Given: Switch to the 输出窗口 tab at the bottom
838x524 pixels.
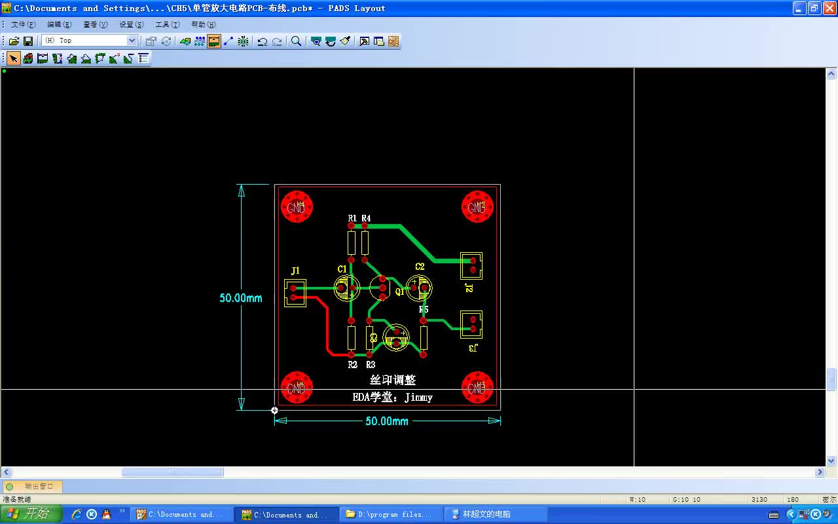Looking at the screenshot, I should coord(33,487).
